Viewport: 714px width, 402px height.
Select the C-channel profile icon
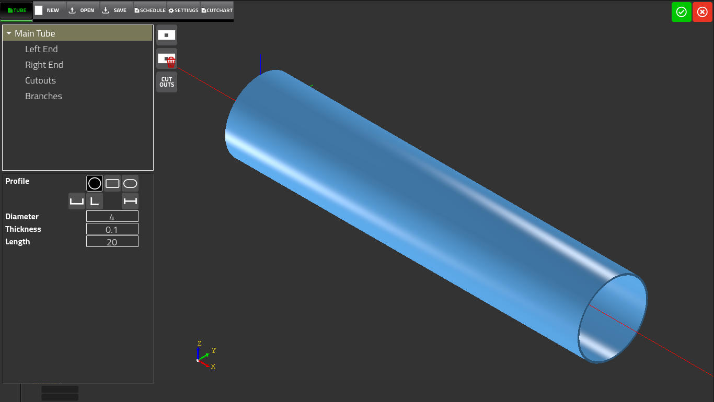click(77, 201)
